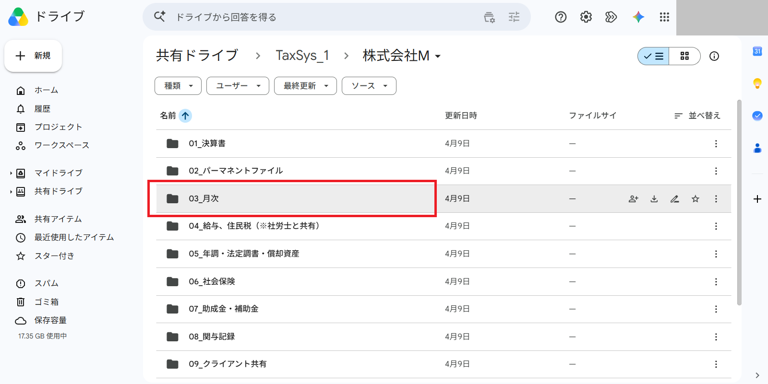Show details info panel icon
The image size is (768, 384).
point(714,56)
